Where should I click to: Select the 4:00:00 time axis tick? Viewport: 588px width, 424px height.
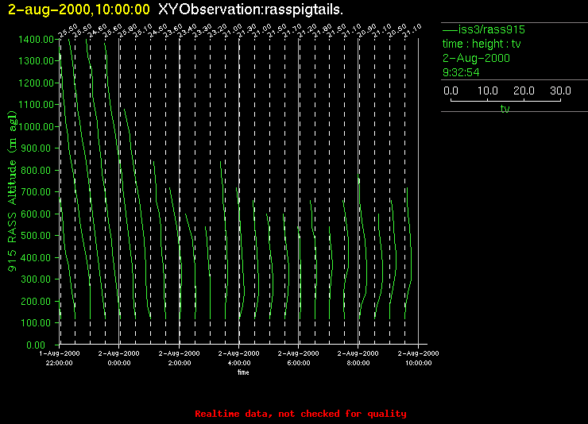239,361
